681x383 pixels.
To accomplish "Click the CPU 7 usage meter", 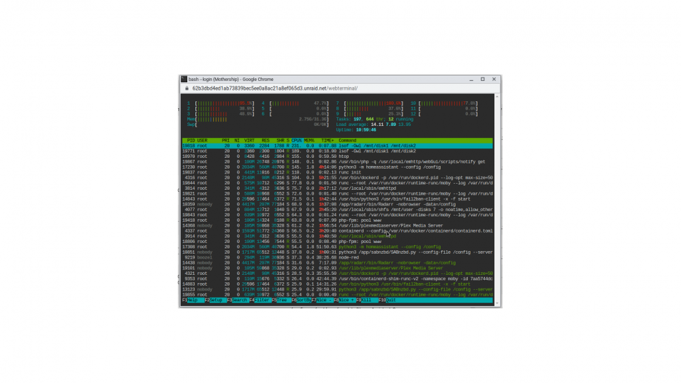I will [x=370, y=103].
